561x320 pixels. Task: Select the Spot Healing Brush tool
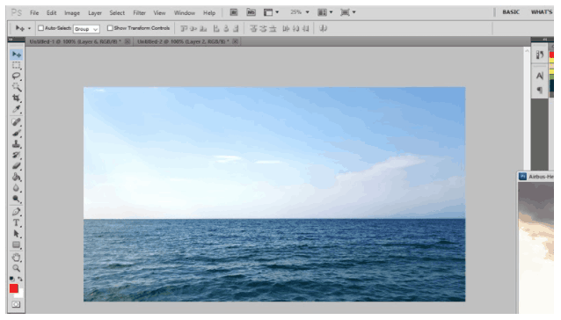point(17,122)
